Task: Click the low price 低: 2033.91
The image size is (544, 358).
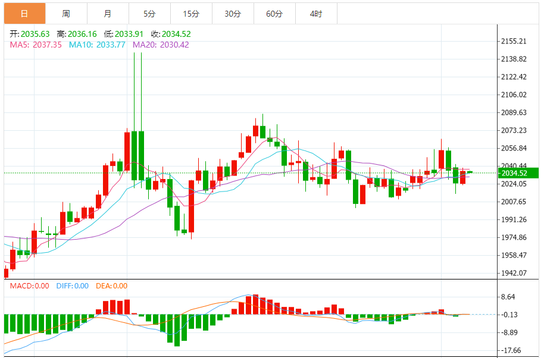Action: (124, 34)
